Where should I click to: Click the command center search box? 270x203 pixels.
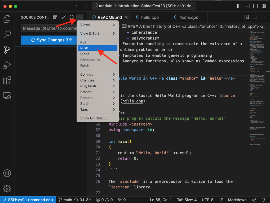pyautogui.click(x=144, y=6)
